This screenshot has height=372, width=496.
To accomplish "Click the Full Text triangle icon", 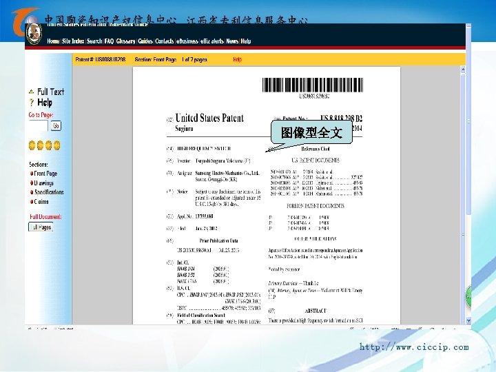I will (x=31, y=92).
